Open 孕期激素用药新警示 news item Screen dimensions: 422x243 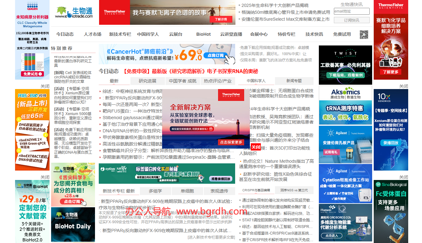(x=169, y=157)
